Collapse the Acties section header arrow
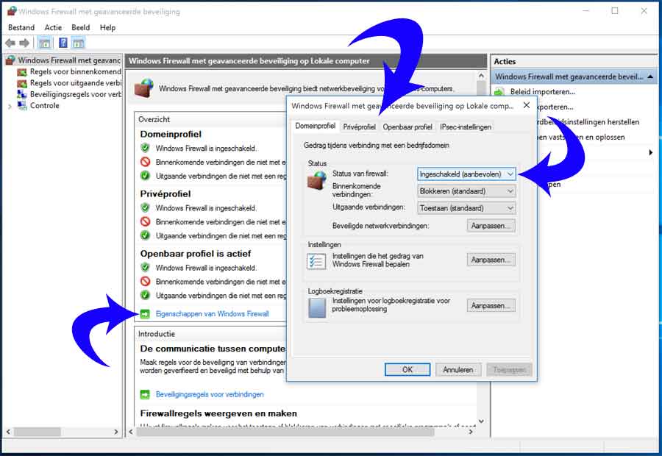662x456 pixels. (650, 76)
